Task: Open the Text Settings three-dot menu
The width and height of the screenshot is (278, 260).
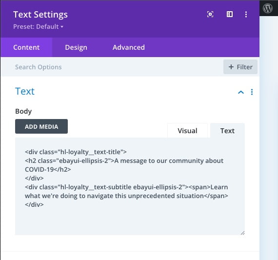Action: click(246, 14)
